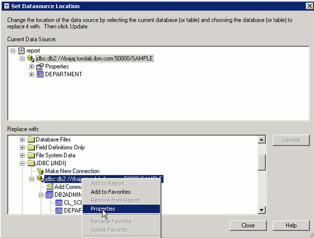Expand the DEPARTMENT table node
This screenshot has height=238, width=314.
(31, 75)
